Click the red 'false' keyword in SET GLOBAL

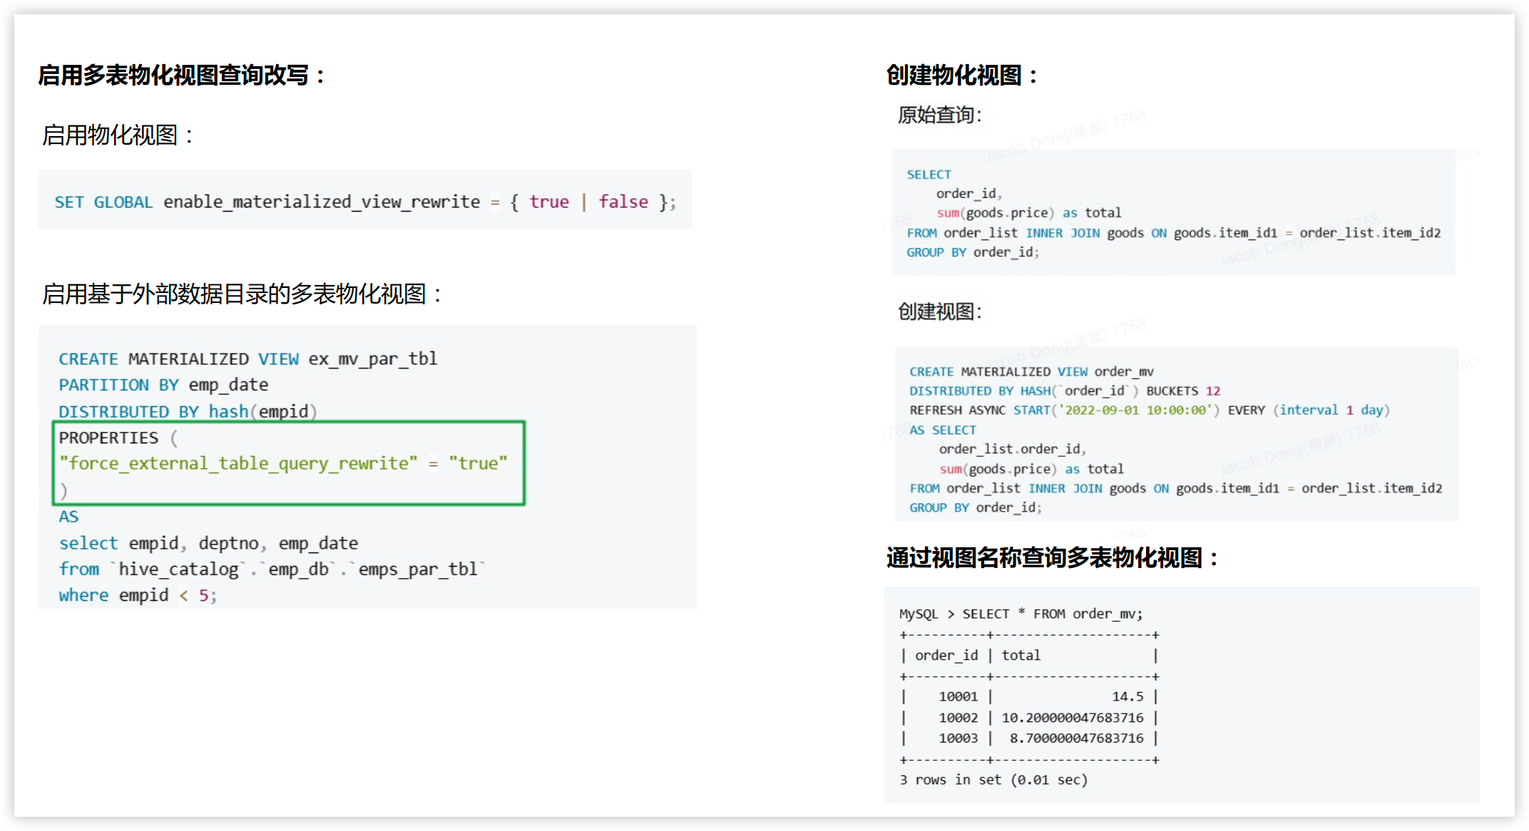click(x=623, y=202)
